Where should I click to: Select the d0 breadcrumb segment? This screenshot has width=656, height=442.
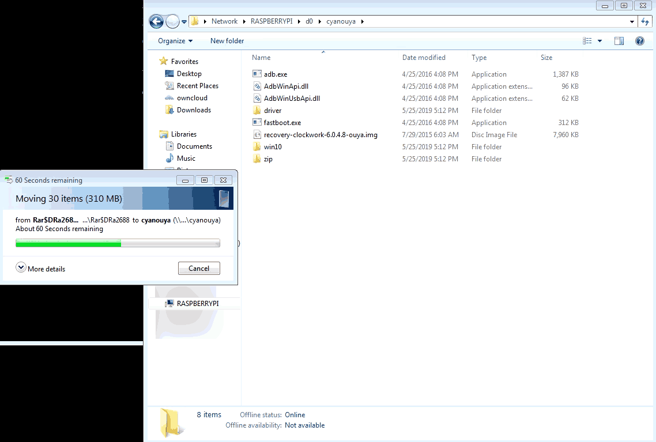(309, 21)
